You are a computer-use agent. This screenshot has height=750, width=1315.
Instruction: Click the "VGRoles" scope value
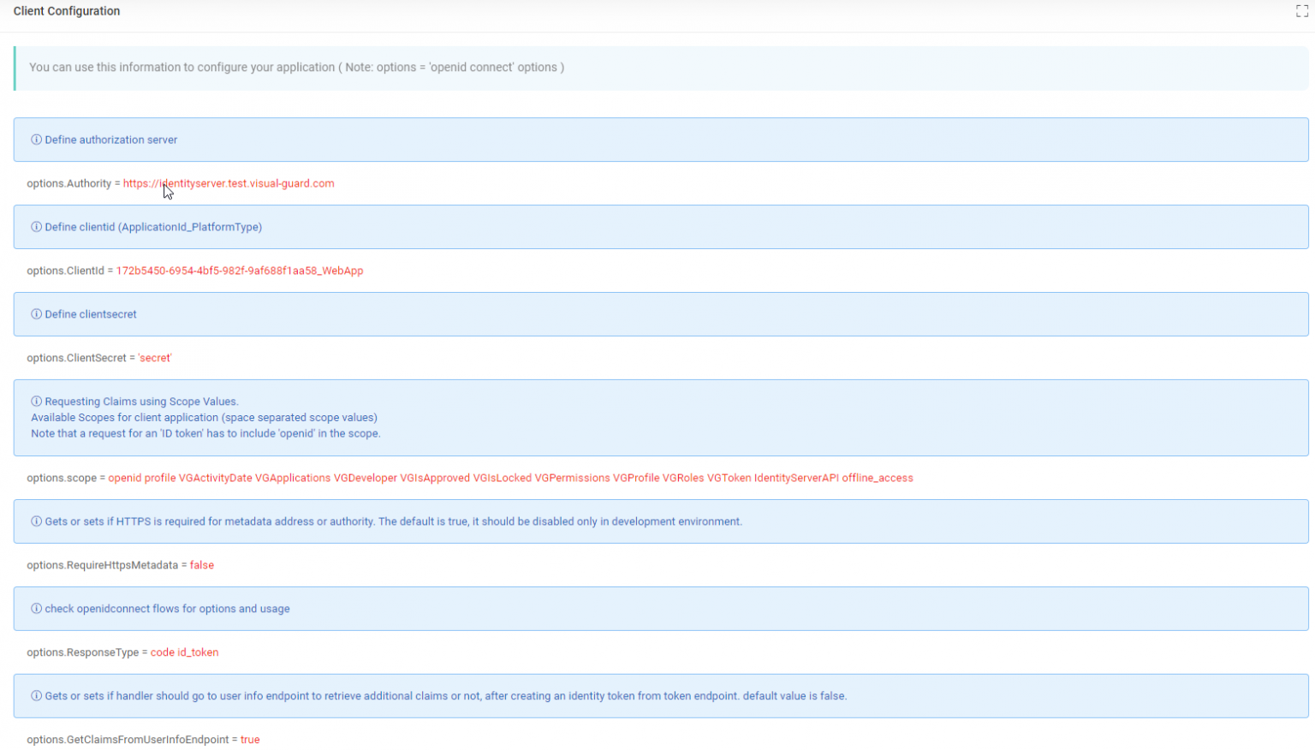(x=685, y=478)
